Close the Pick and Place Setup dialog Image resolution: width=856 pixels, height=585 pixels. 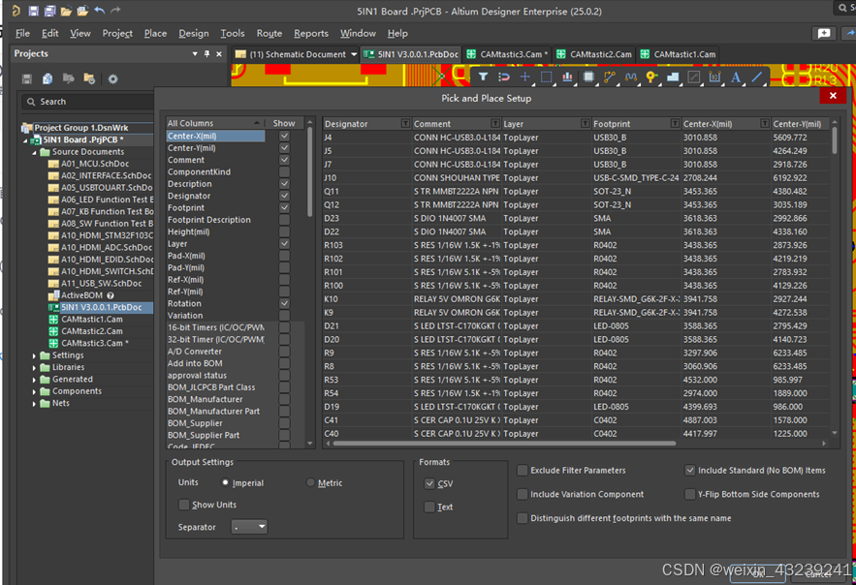833,96
